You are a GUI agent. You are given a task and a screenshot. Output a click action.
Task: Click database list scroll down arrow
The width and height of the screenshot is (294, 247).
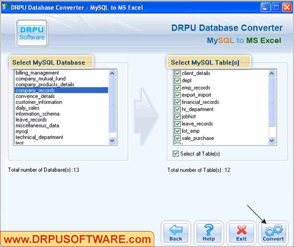click(x=112, y=140)
